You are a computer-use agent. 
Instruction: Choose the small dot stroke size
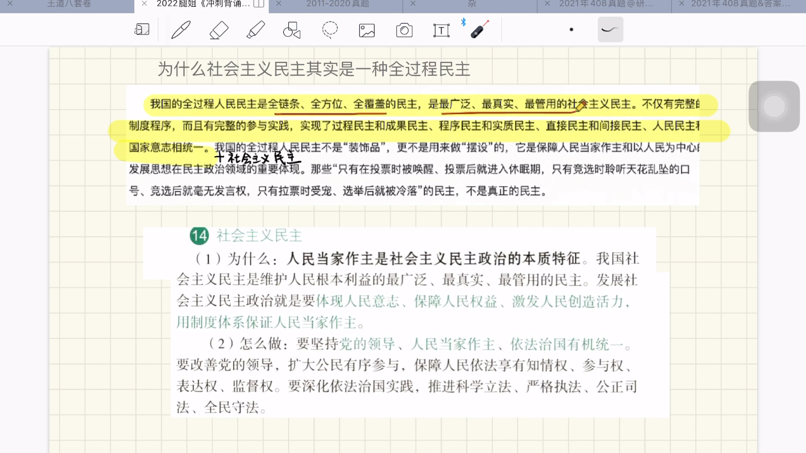coord(571,30)
